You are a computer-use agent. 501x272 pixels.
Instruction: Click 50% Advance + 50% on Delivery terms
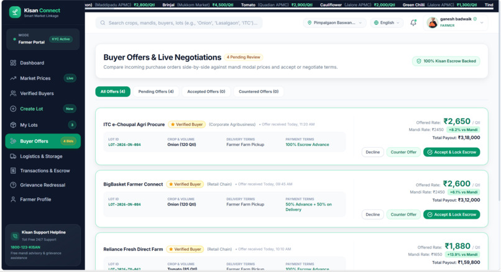(x=309, y=207)
